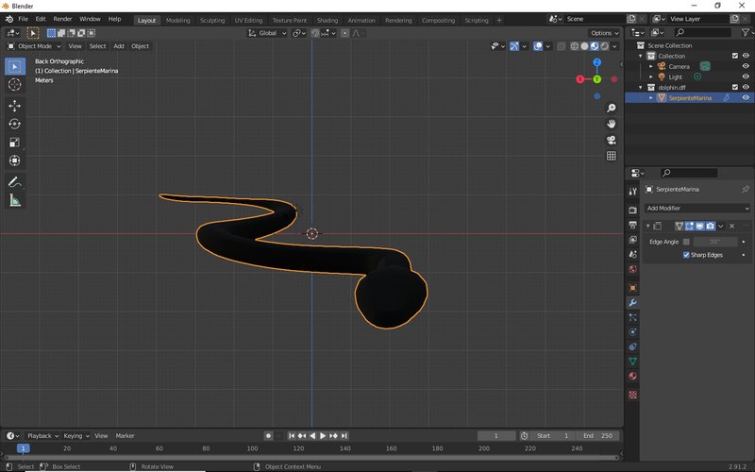Switch orthographic/perspective grid icon
The height and width of the screenshot is (472, 755).
pos(611,156)
